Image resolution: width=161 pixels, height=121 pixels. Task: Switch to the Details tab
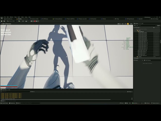pos(136,60)
